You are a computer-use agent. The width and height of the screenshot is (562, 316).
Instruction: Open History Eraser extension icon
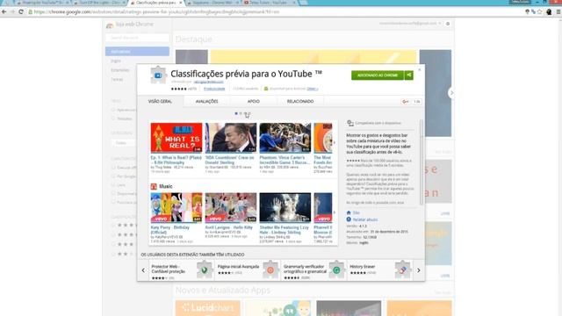pyautogui.click(x=402, y=270)
